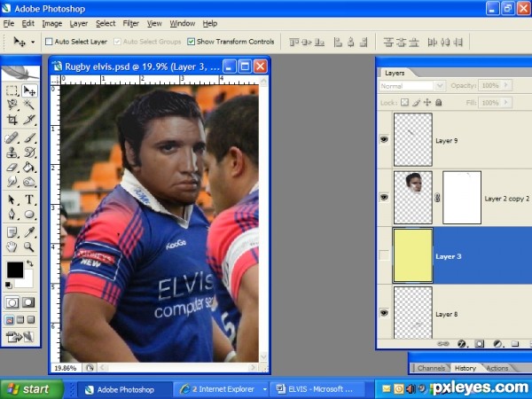The image size is (532, 399).
Task: Select the Path Selection tool
Action: coord(12,199)
